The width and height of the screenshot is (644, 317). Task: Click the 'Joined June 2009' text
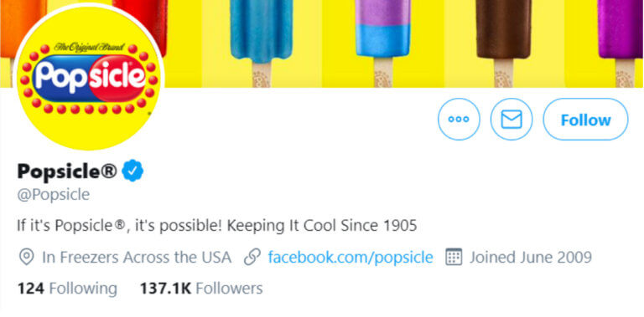pos(531,258)
